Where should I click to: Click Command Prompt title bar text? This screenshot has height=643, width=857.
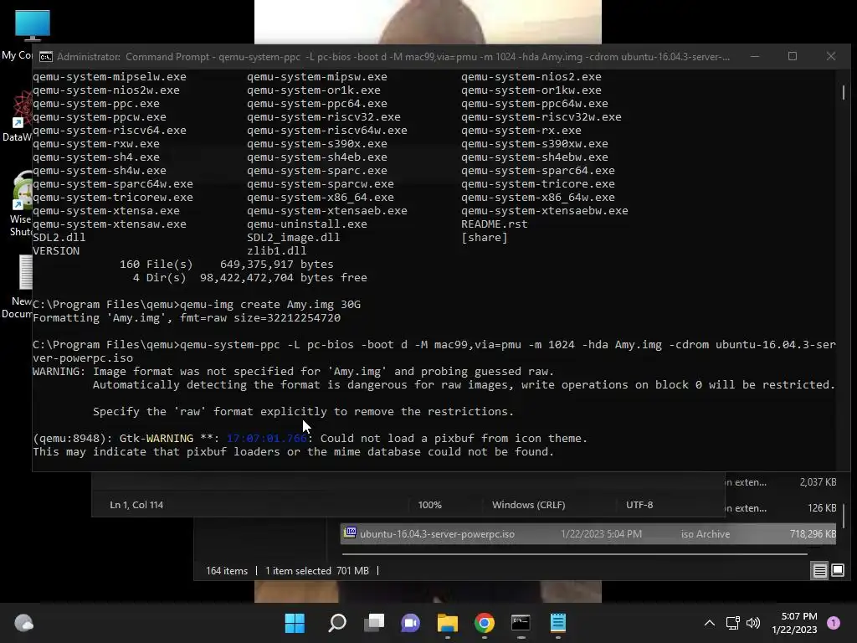pyautogui.click(x=393, y=57)
